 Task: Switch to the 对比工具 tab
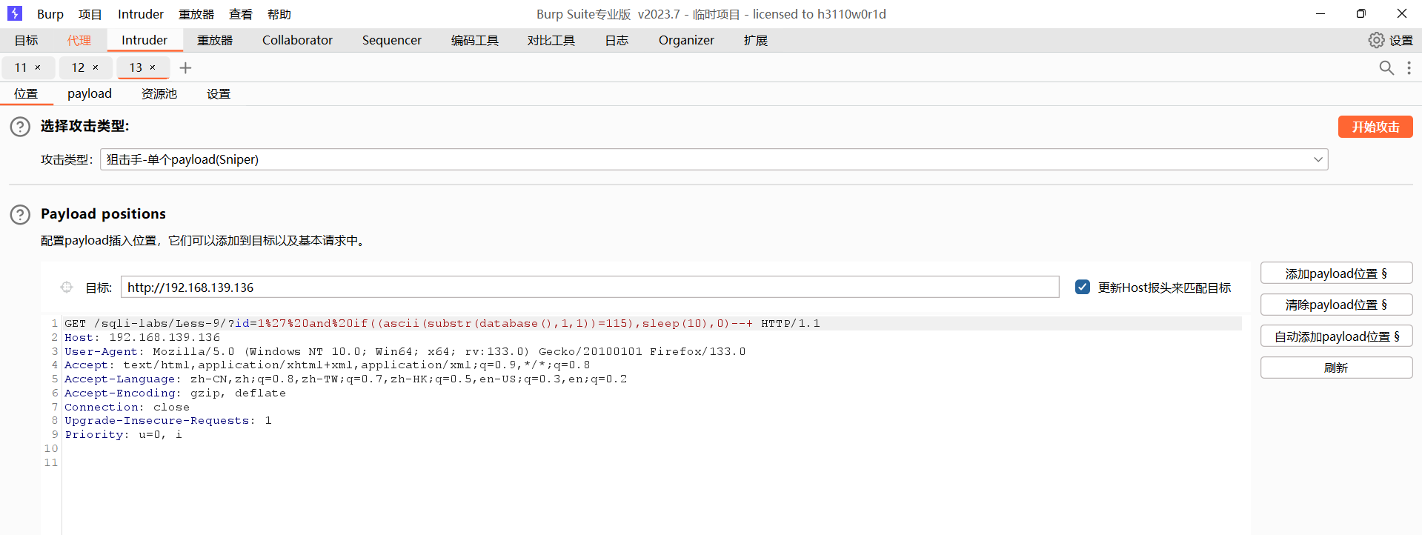pos(551,40)
